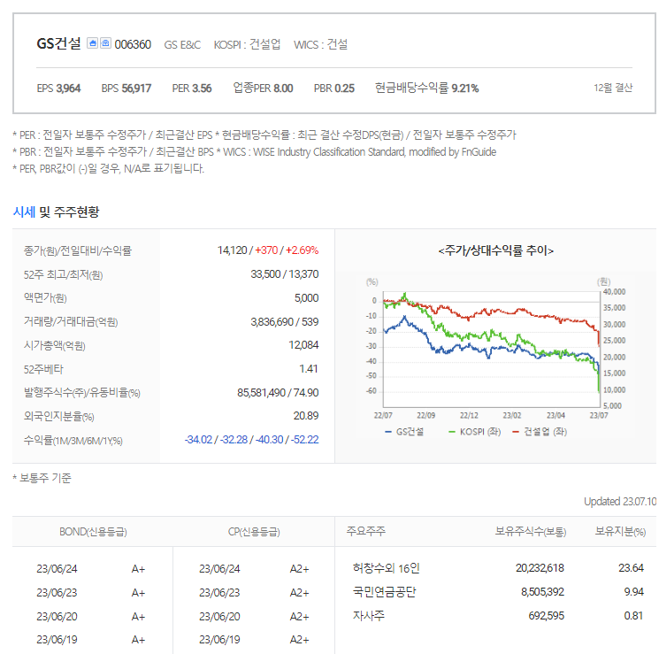The image size is (659, 654).
Task: Click the 주가/상대수익률 추이 chart title
Action: pyautogui.click(x=496, y=250)
